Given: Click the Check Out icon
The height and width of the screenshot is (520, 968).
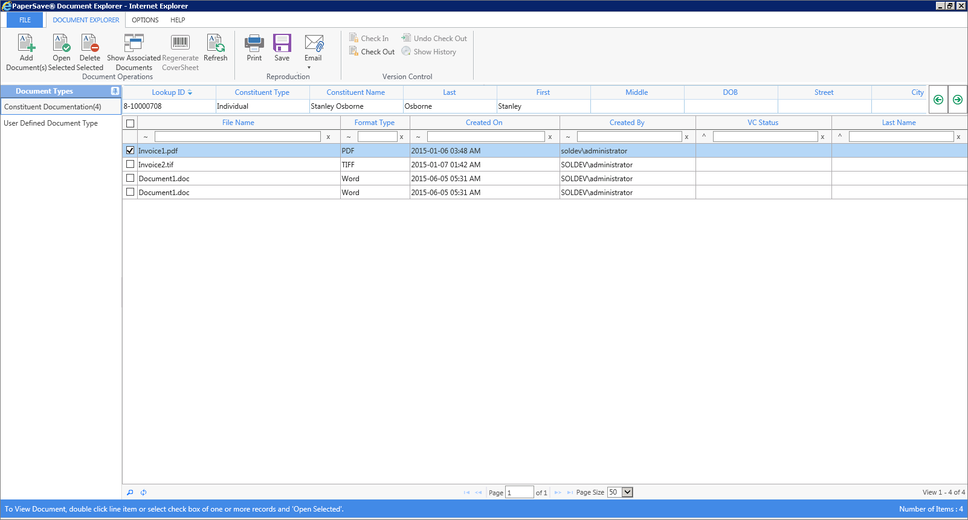Looking at the screenshot, I should pos(354,51).
